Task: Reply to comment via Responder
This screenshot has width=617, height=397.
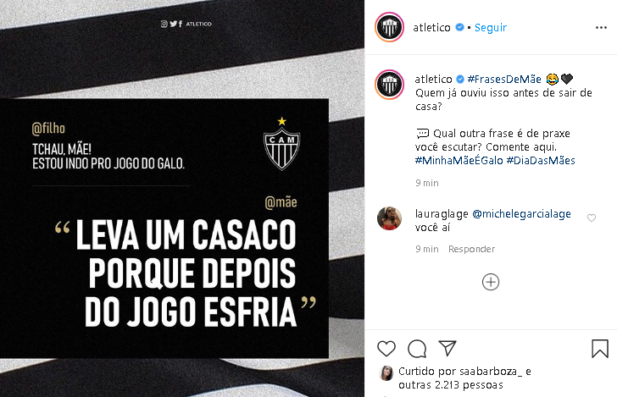Action: (x=471, y=249)
